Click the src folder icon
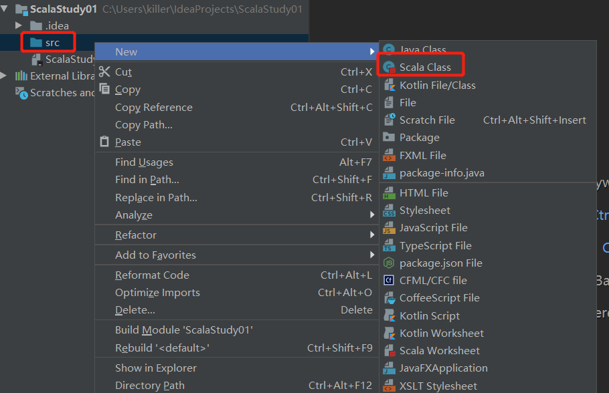This screenshot has width=609, height=393. coord(35,42)
